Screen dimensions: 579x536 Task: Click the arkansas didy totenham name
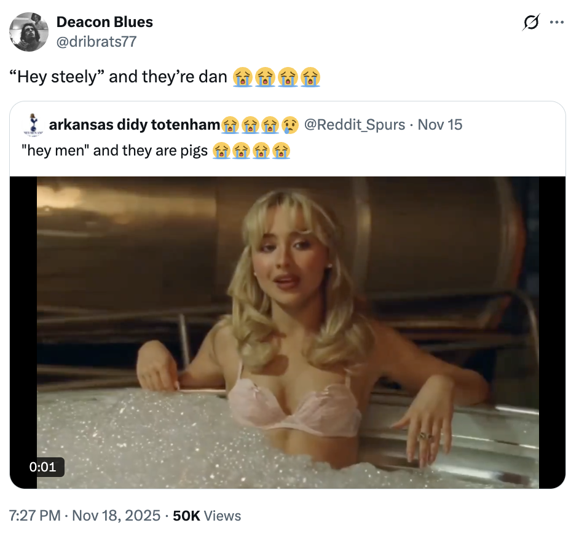coord(134,125)
